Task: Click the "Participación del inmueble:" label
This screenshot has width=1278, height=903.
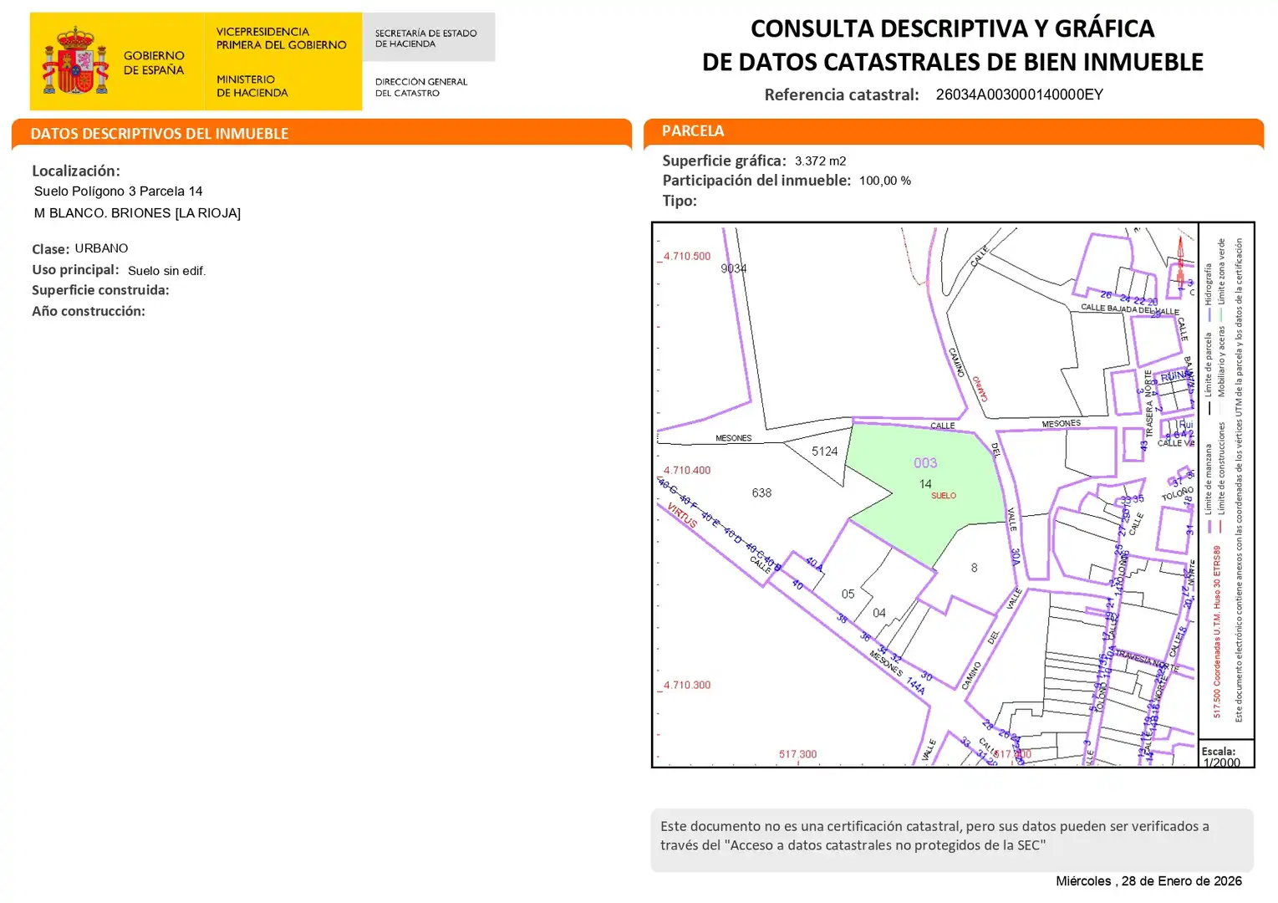Action: (x=756, y=181)
